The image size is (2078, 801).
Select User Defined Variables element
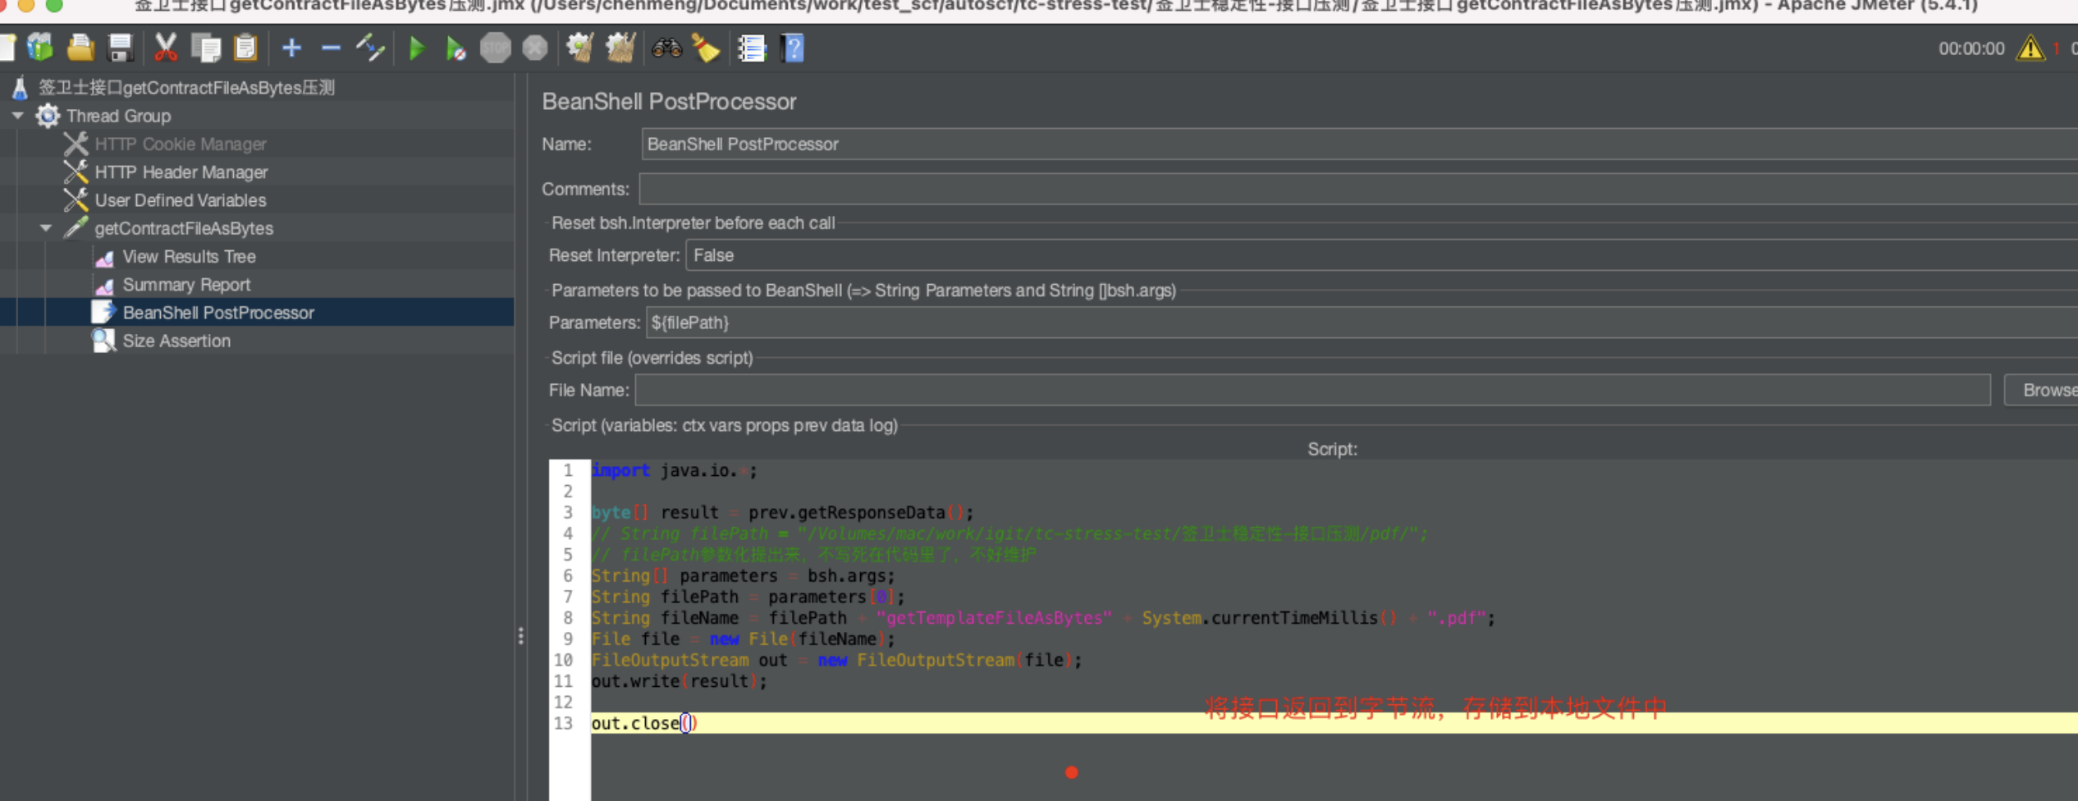tap(181, 200)
